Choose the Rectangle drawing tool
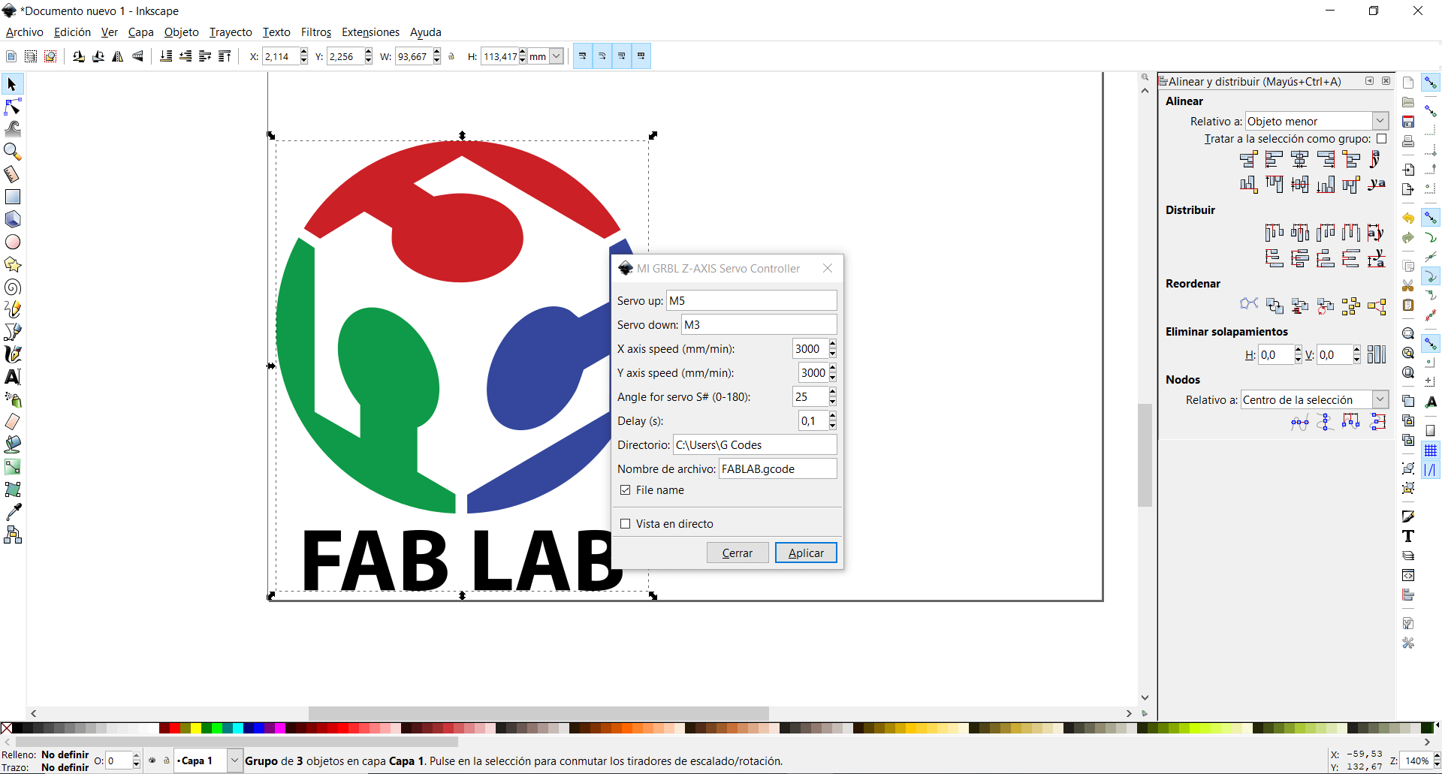The width and height of the screenshot is (1442, 774). pos(13,197)
